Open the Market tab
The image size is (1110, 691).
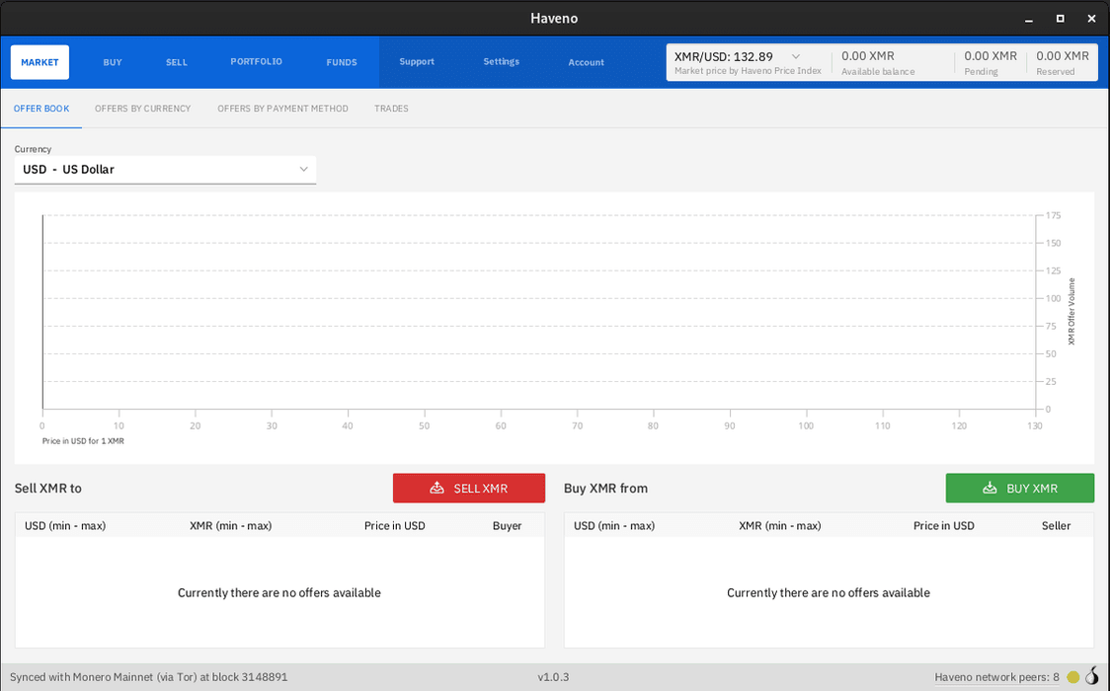click(40, 62)
